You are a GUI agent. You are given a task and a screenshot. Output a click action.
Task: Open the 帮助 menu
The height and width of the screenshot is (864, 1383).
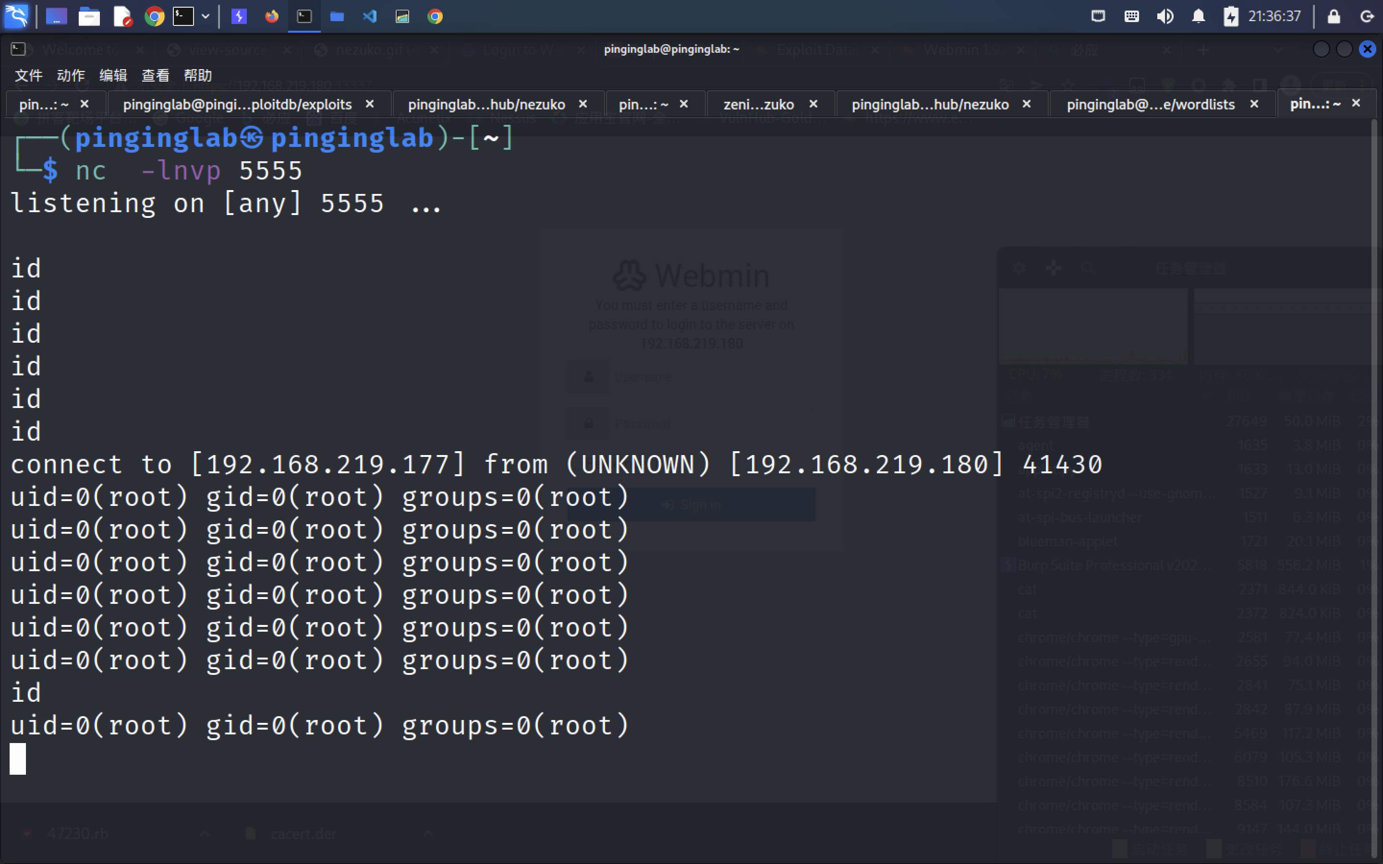point(198,75)
